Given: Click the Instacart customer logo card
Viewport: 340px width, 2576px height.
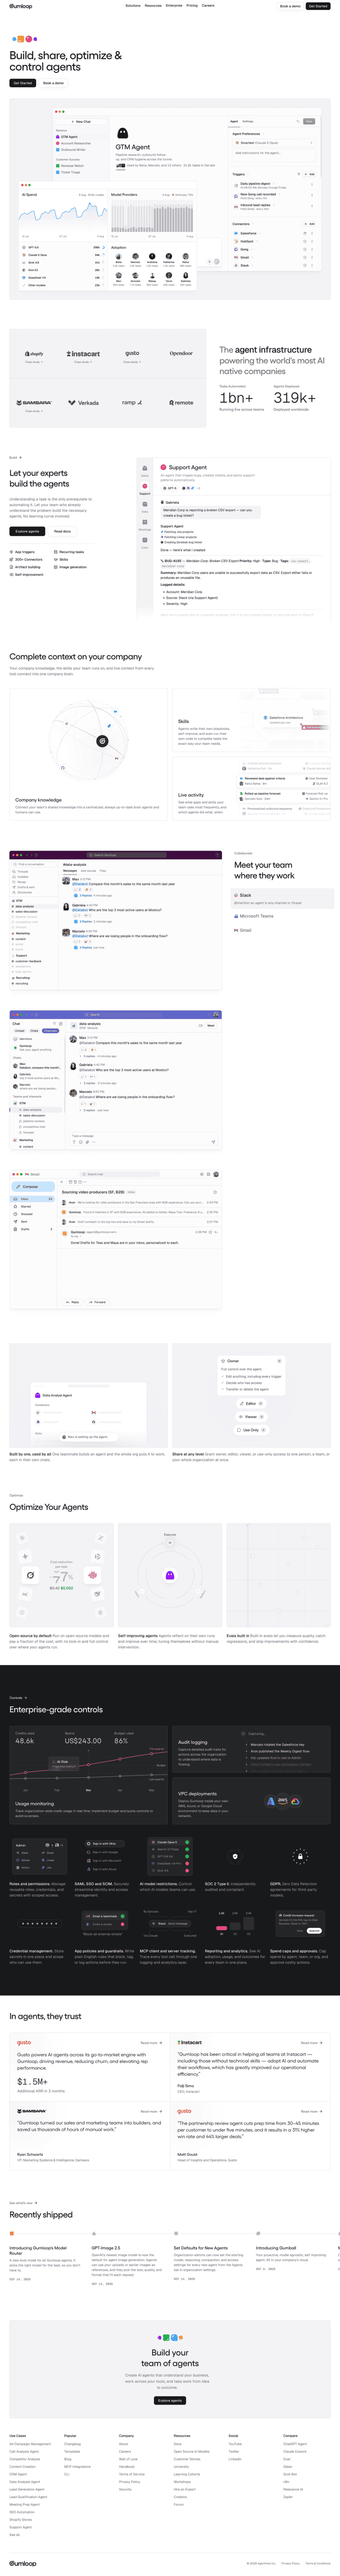Looking at the screenshot, I should click(83, 355).
